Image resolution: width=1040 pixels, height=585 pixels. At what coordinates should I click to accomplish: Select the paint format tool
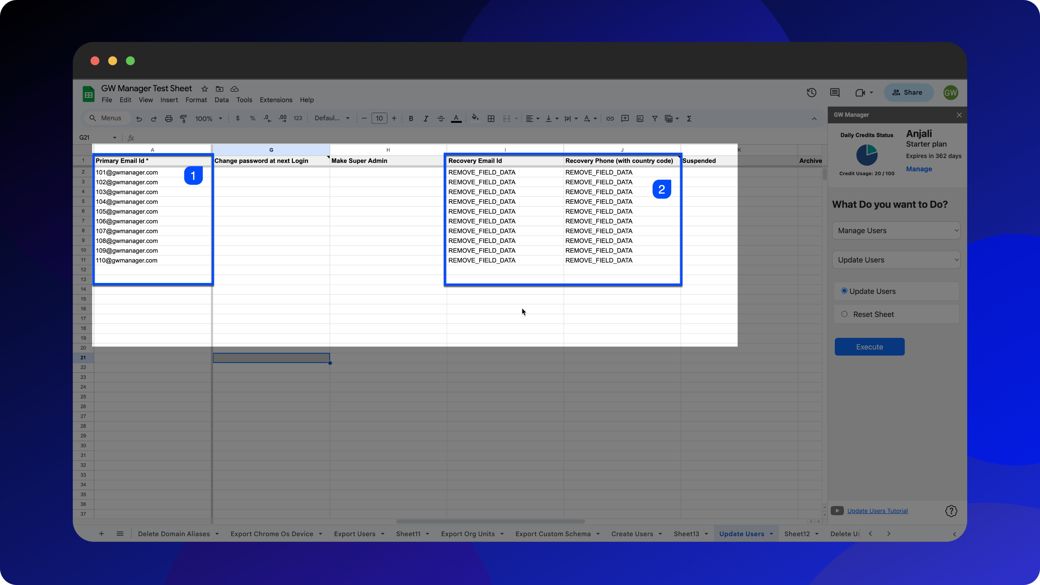[x=183, y=119]
